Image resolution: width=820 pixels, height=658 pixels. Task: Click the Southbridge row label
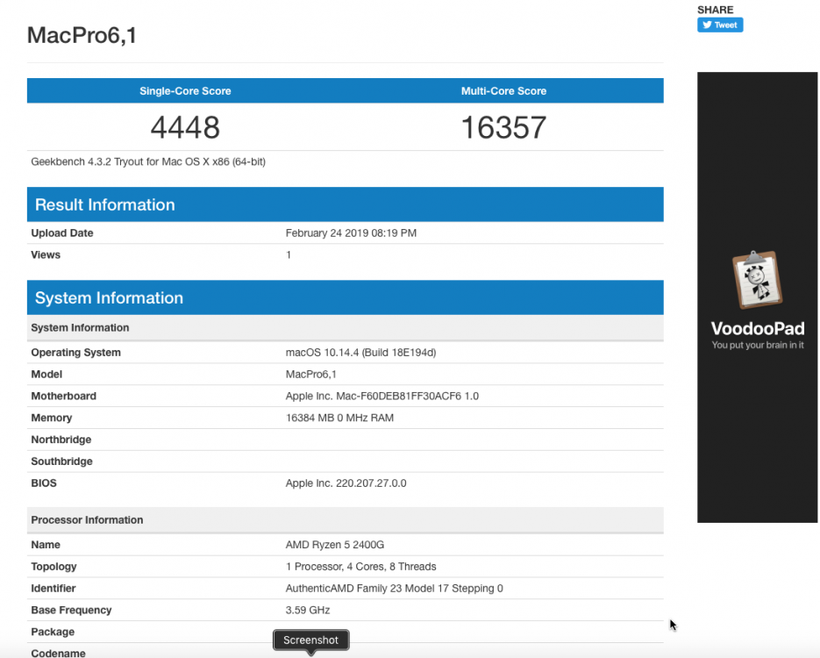coord(61,461)
